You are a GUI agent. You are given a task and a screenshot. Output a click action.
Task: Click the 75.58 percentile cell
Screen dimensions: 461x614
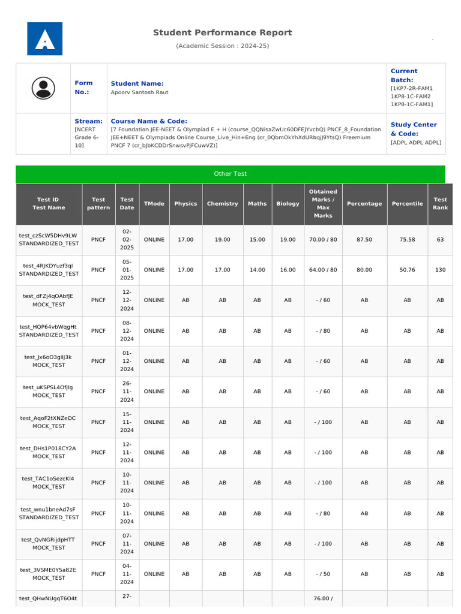[408, 240]
